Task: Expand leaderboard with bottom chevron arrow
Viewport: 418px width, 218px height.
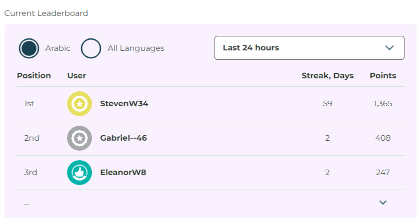Action: click(383, 203)
